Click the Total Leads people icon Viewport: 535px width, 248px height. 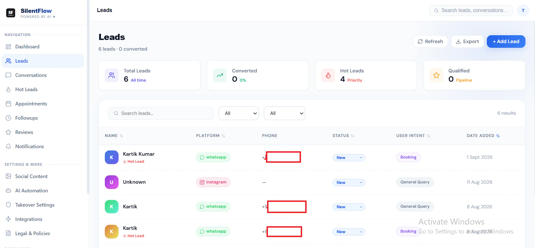112,75
